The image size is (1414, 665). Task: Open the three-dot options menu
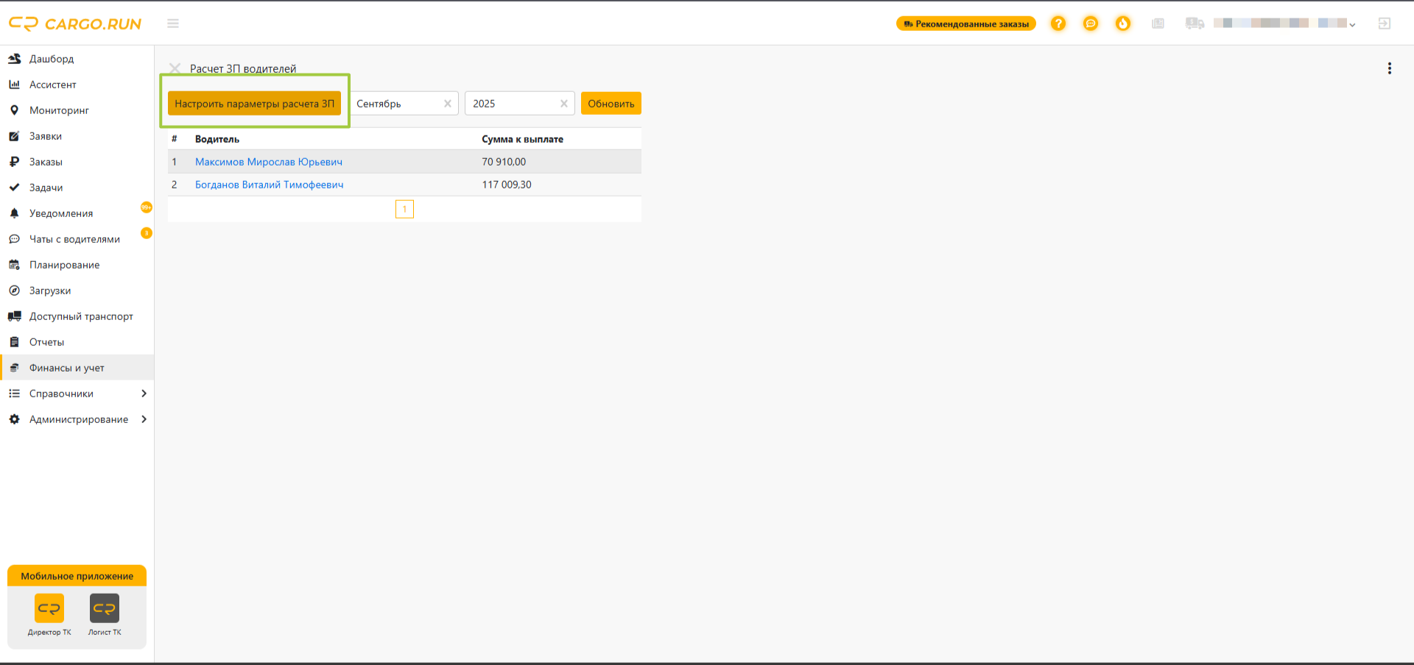(x=1390, y=68)
